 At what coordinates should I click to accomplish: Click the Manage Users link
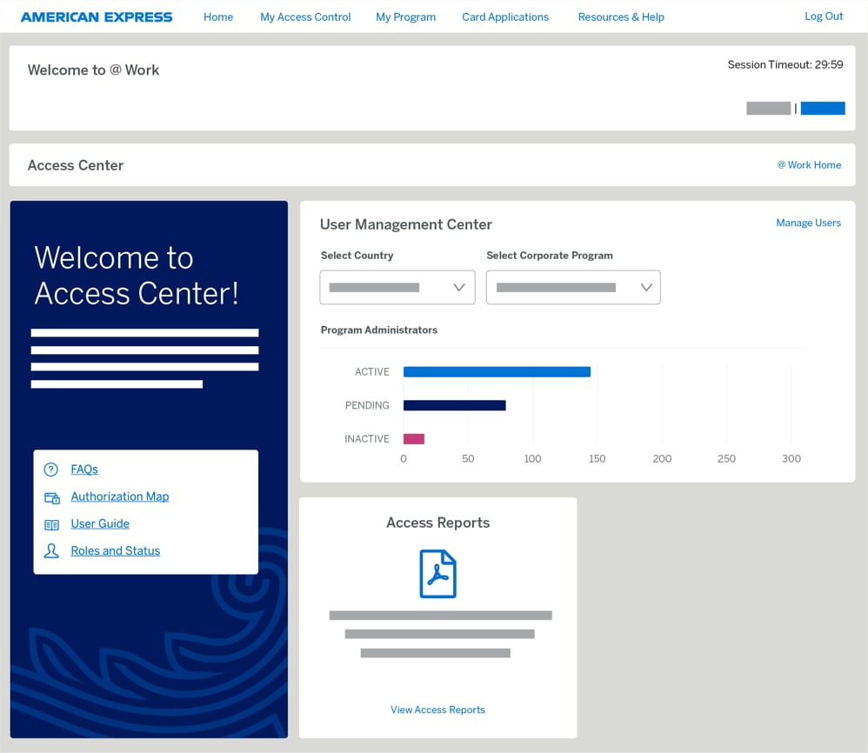[x=808, y=223]
